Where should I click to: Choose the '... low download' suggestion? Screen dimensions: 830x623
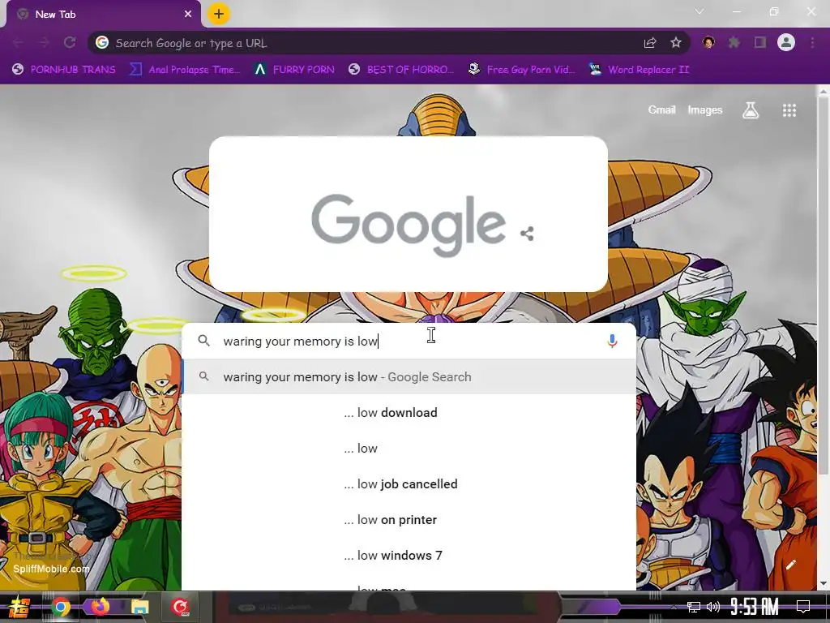tap(409, 413)
